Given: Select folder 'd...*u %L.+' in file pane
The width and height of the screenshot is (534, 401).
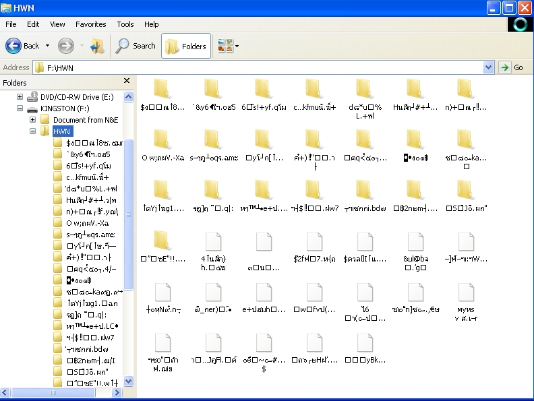Looking at the screenshot, I should pos(365,98).
